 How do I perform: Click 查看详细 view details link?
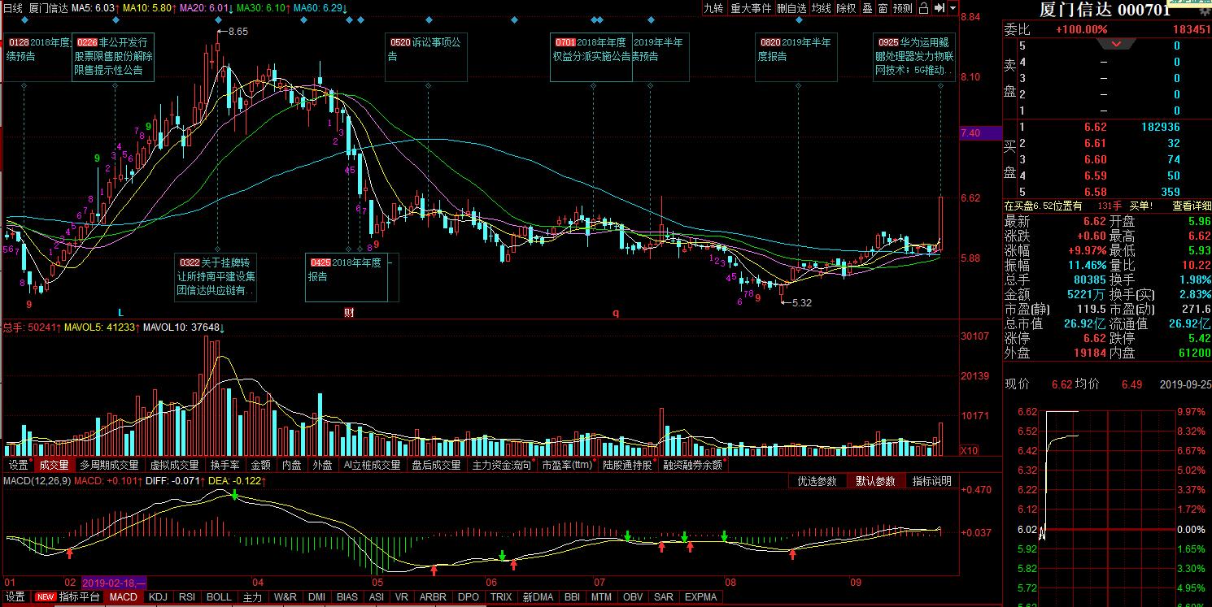click(1191, 206)
